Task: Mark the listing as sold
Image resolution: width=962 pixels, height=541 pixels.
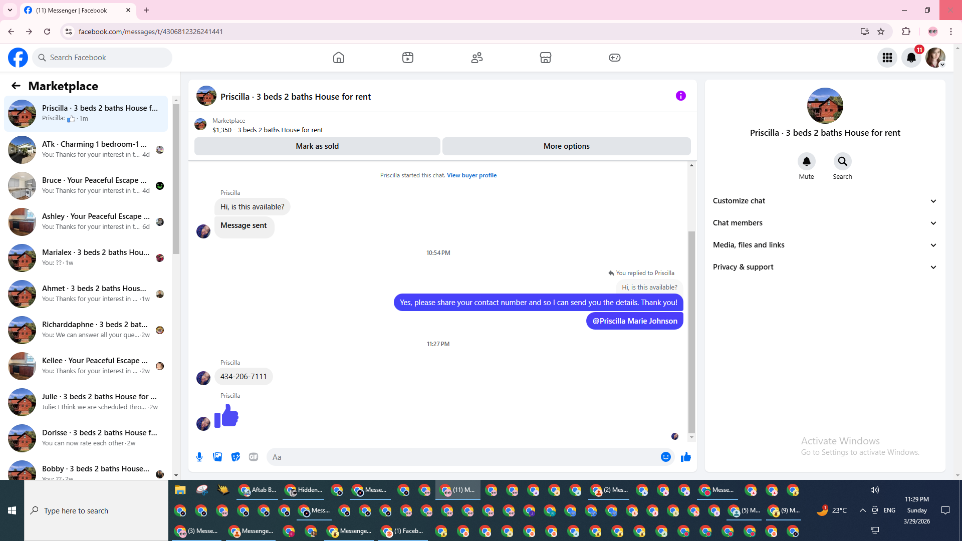Action: click(317, 146)
